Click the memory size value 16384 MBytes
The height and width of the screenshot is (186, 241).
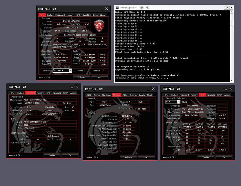tap(104, 105)
